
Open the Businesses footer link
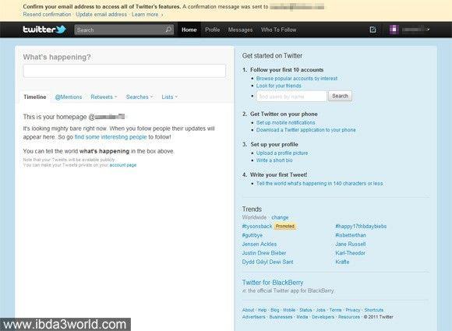(281, 317)
